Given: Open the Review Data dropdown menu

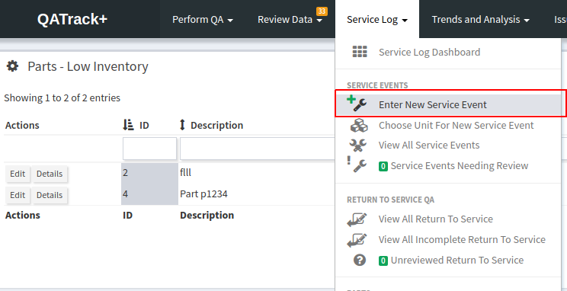Looking at the screenshot, I should (x=290, y=20).
